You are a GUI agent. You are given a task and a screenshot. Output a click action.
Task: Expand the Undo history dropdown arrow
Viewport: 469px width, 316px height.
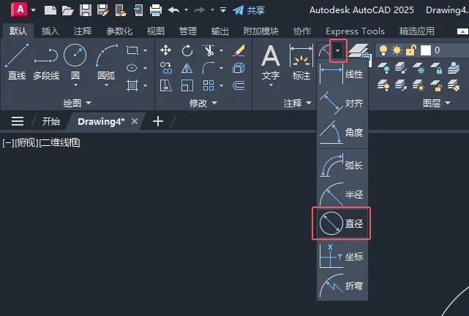[186, 10]
